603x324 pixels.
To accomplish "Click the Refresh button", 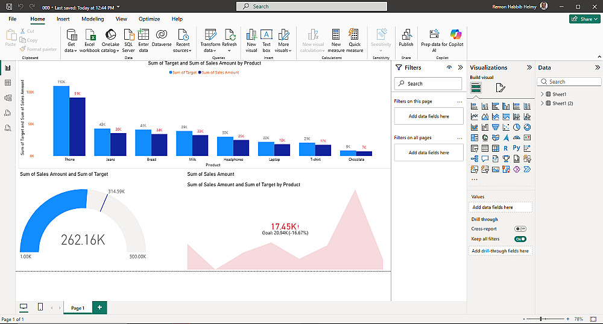I will [229, 41].
